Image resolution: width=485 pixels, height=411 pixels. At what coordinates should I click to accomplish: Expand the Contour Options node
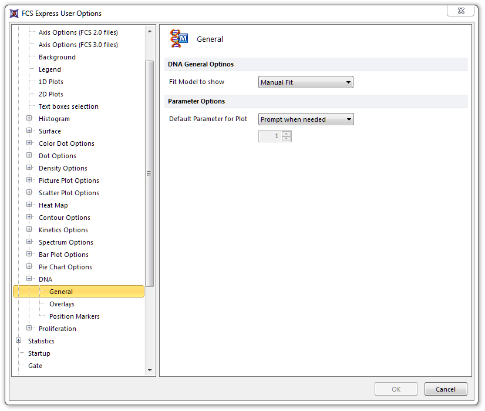click(29, 217)
